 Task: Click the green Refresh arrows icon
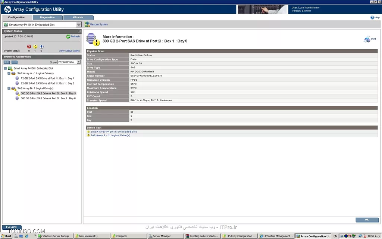[x=68, y=37]
